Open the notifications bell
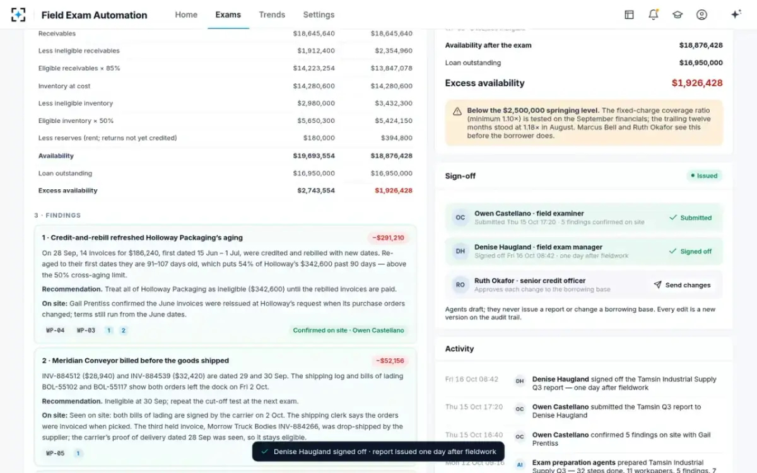The height and width of the screenshot is (473, 757). pos(653,15)
